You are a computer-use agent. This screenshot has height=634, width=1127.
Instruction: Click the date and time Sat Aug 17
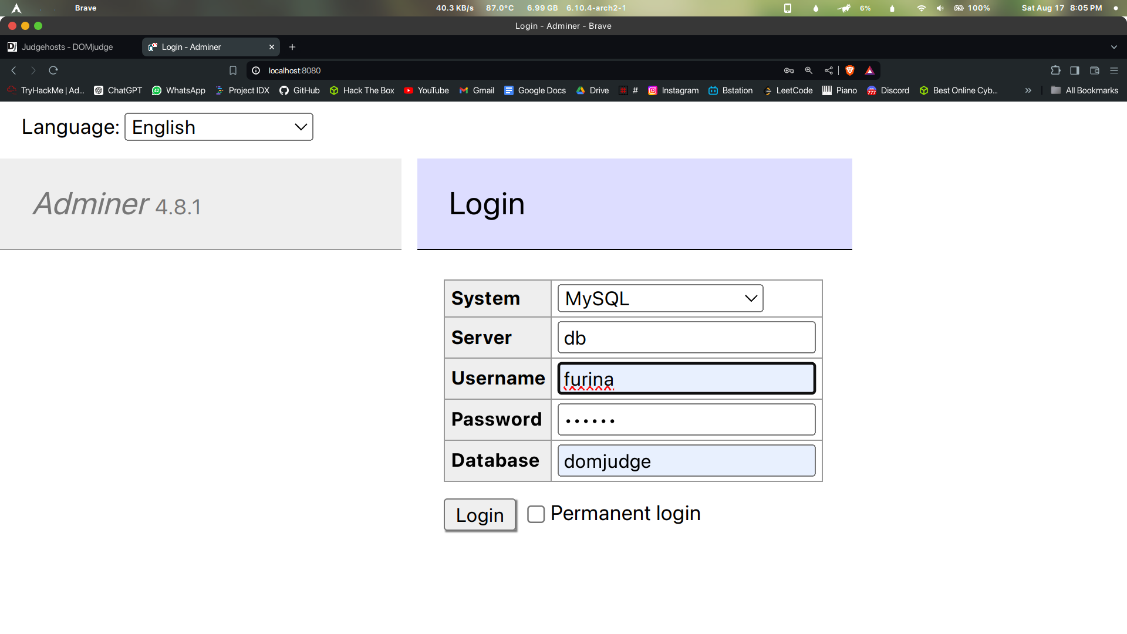(1062, 8)
